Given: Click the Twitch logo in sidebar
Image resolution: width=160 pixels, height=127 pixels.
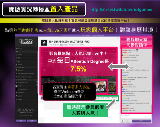Looking at the screenshot, I should 26,41.
